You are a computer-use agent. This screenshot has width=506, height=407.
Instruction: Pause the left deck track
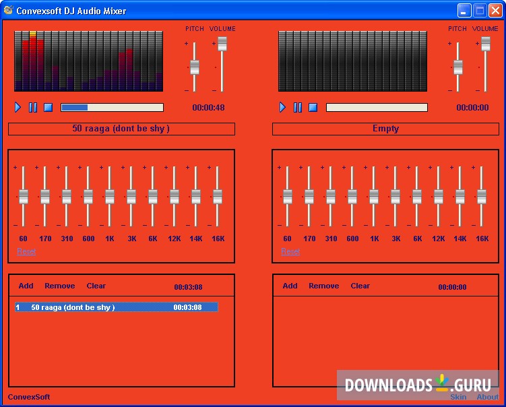(x=33, y=107)
